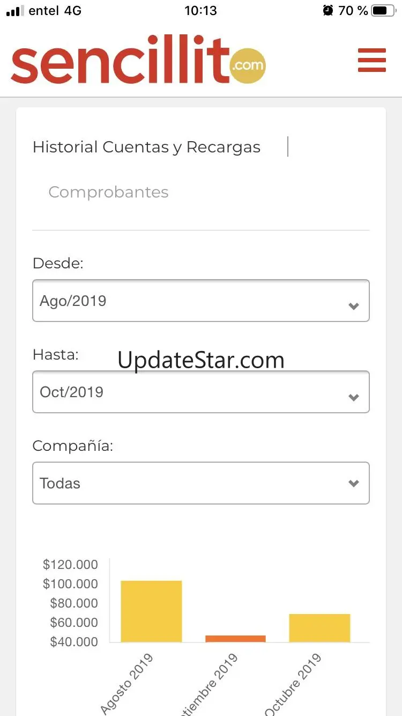The height and width of the screenshot is (716, 402).
Task: Tap the cellular signal bars icon
Action: point(15,11)
